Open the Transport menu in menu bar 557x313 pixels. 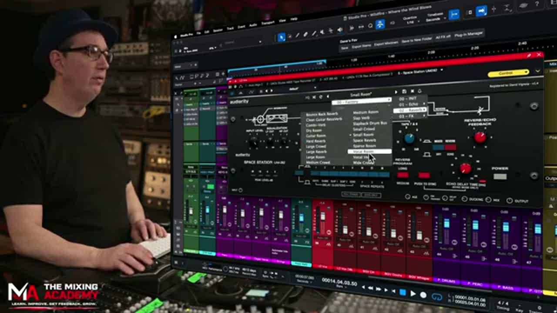[x=267, y=23]
